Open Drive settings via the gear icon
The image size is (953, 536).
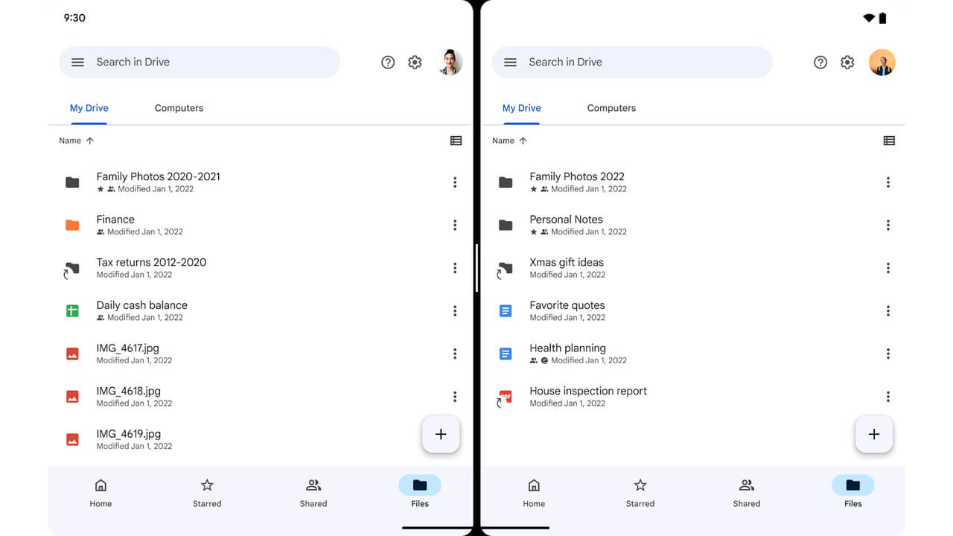point(415,62)
